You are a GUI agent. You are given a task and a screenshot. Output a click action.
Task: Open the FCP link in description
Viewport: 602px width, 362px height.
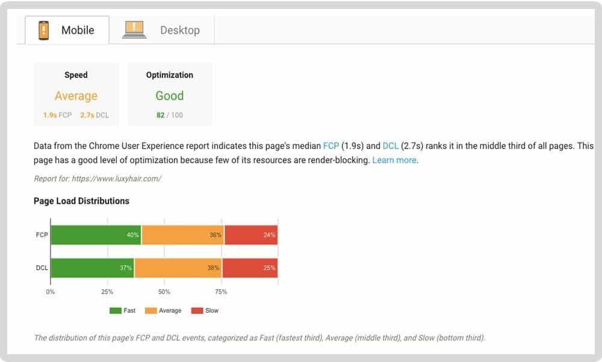tap(331, 146)
